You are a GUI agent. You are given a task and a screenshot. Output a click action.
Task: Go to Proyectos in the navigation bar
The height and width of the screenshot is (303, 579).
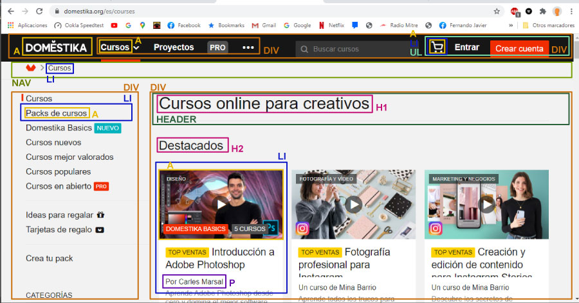(x=174, y=48)
